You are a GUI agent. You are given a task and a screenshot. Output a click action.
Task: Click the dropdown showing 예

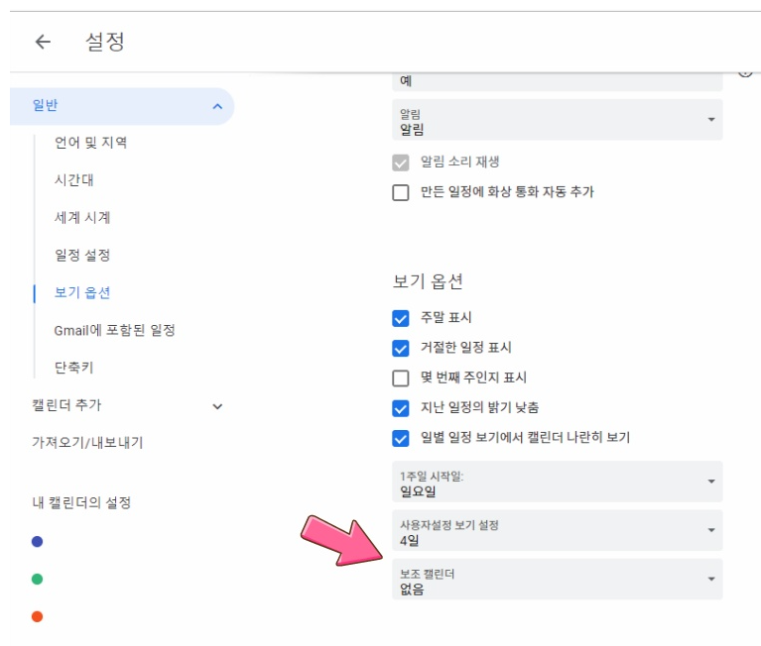(558, 81)
